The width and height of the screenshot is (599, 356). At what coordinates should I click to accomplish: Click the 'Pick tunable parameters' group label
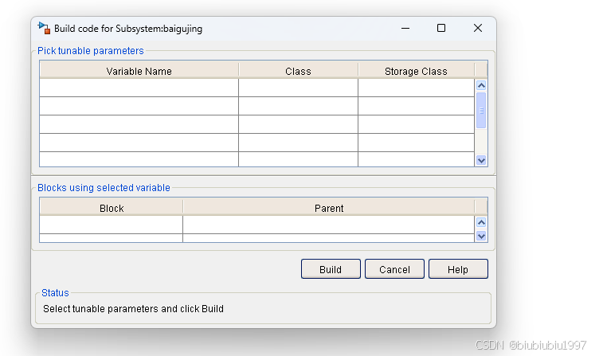pyautogui.click(x=91, y=51)
